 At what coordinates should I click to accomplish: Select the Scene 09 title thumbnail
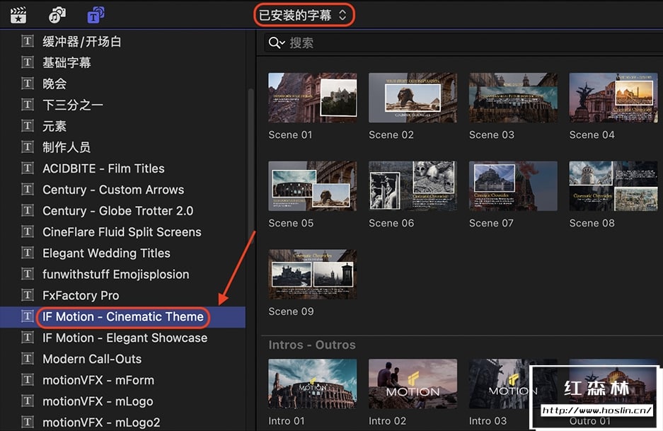click(313, 274)
